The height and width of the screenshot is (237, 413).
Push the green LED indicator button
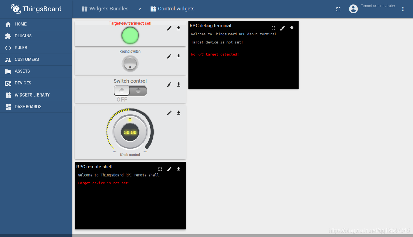[x=130, y=35]
